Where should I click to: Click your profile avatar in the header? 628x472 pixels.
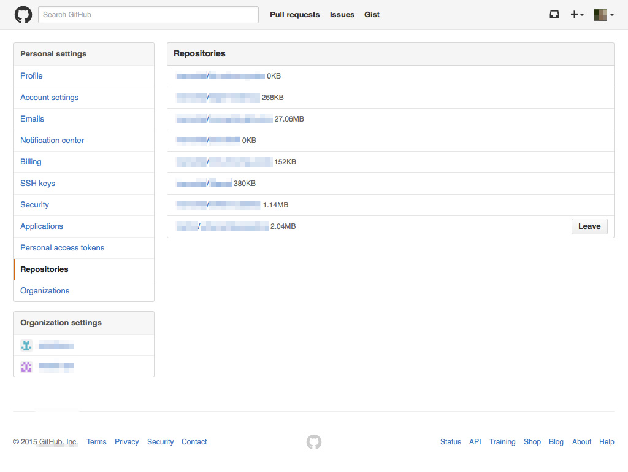[599, 14]
